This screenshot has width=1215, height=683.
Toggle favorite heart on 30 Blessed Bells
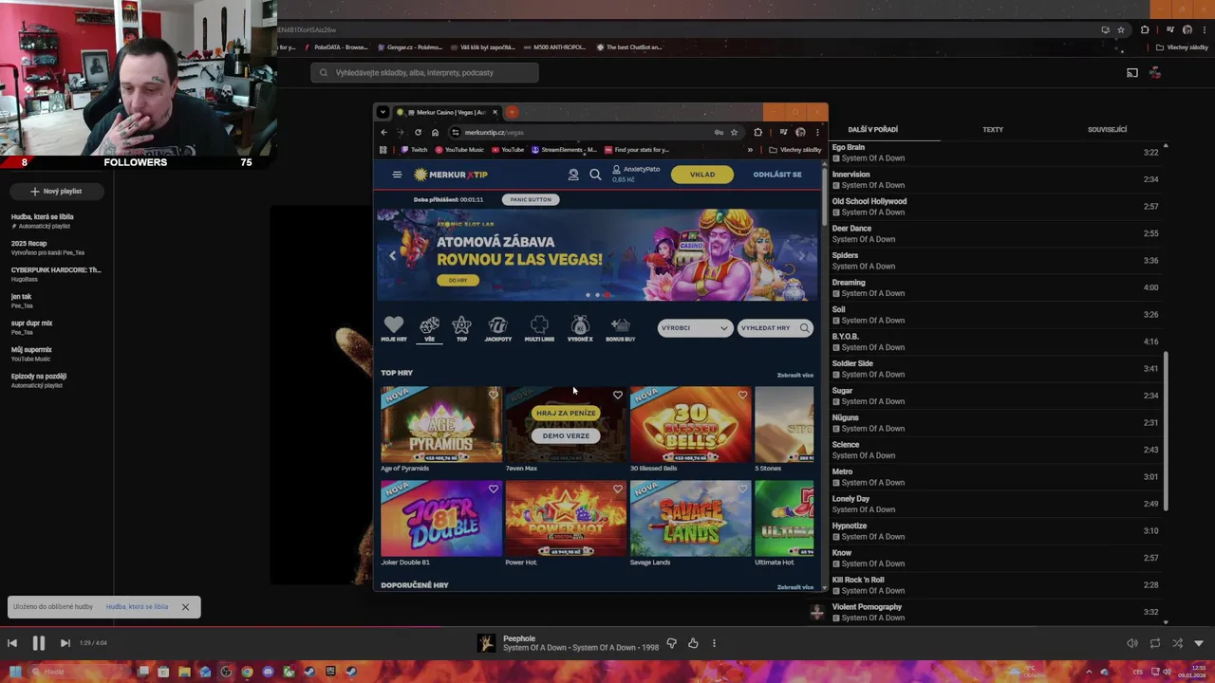point(742,395)
